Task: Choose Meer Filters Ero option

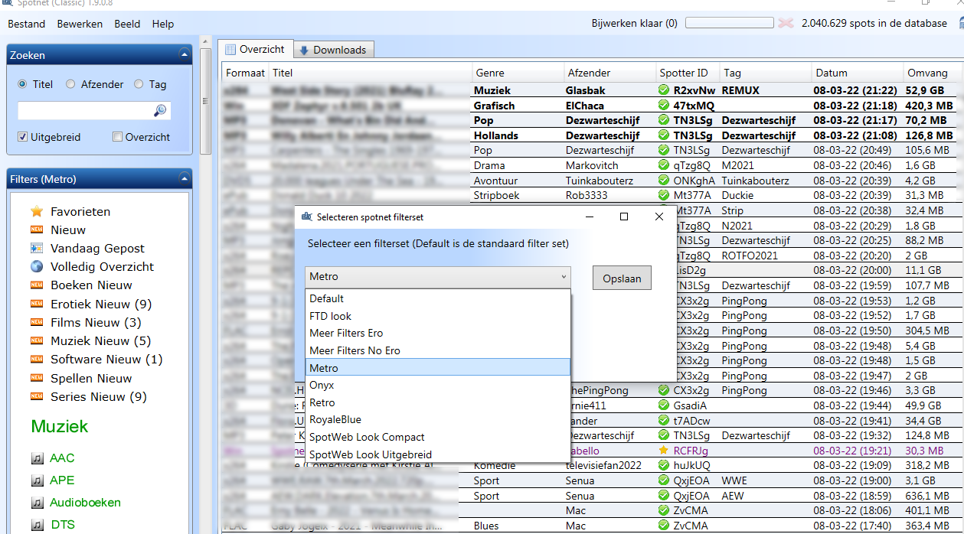Action: (438, 333)
